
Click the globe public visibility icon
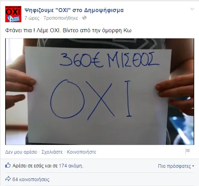84,18
